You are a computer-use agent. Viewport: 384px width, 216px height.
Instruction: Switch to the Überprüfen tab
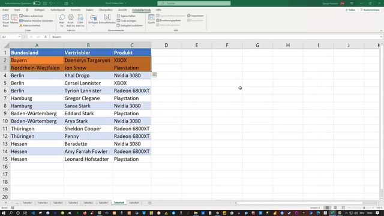pyautogui.click(x=106, y=10)
